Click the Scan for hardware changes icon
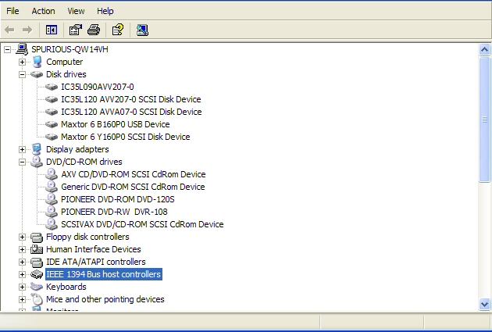Screen dimensions: 492x332 coord(142,30)
